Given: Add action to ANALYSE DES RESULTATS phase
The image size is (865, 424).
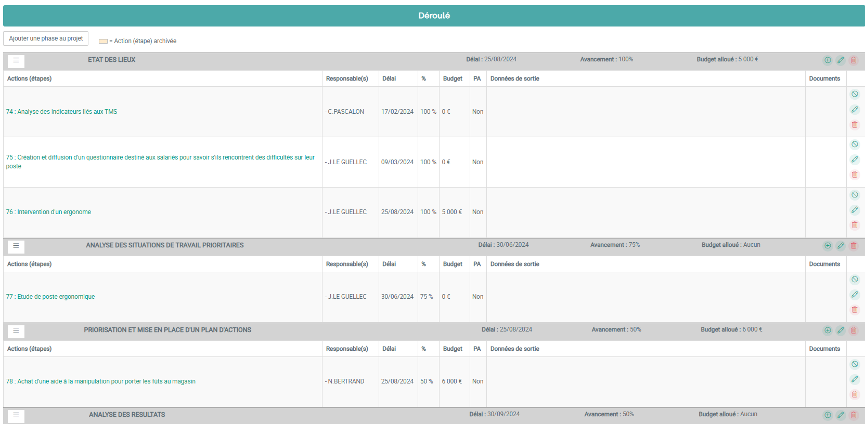Looking at the screenshot, I should pyautogui.click(x=828, y=415).
